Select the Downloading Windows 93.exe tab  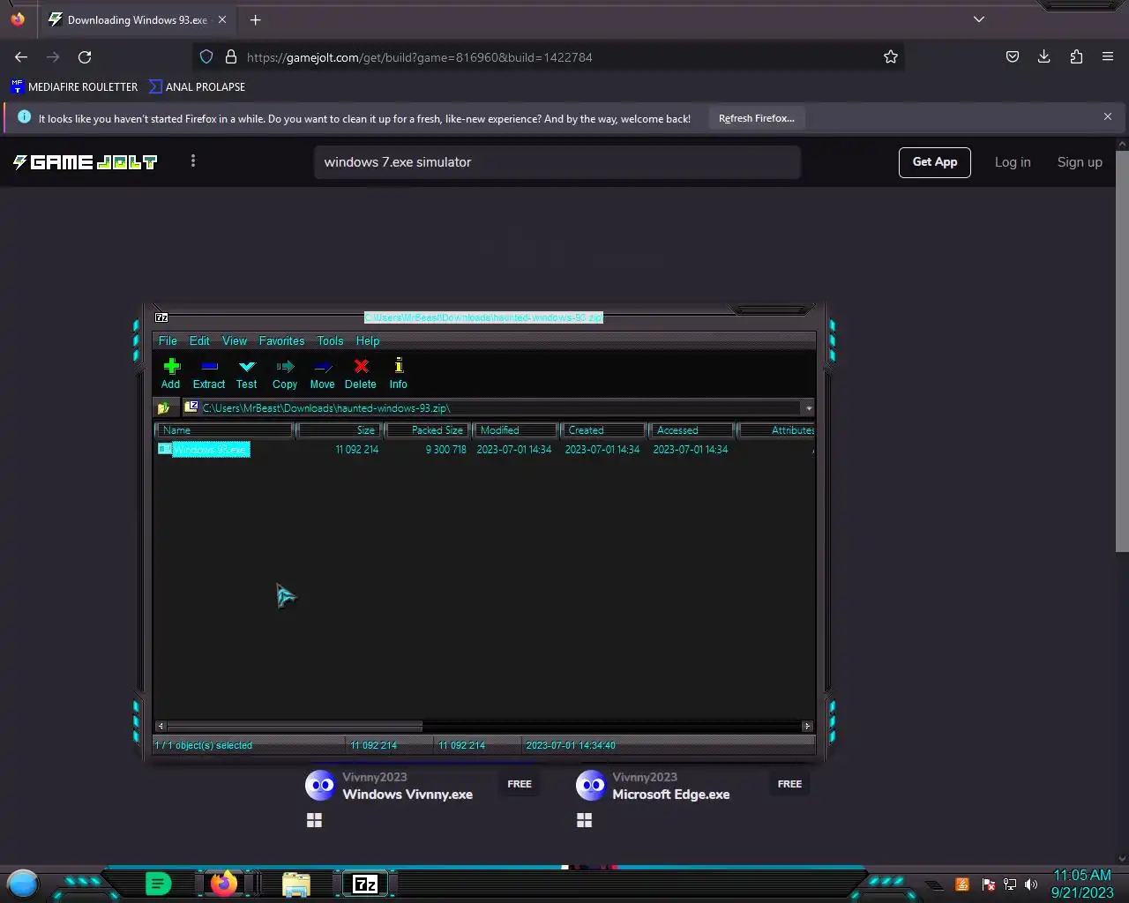pyautogui.click(x=137, y=19)
